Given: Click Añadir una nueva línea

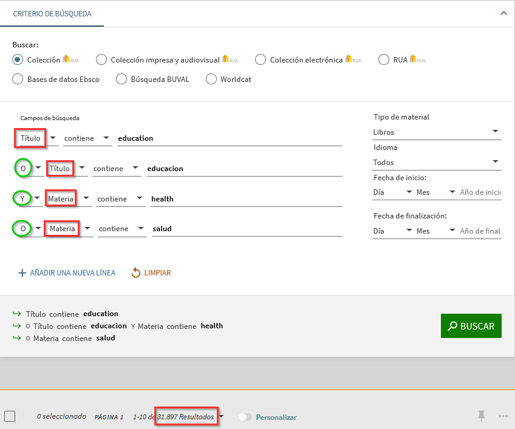Looking at the screenshot, I should (x=67, y=273).
